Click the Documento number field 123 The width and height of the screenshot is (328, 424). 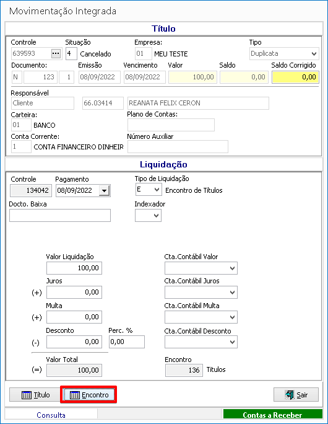point(40,77)
